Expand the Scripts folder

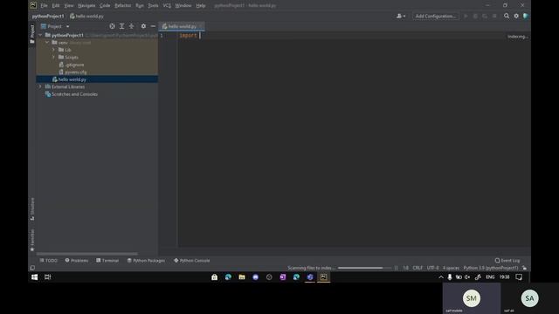coord(54,57)
